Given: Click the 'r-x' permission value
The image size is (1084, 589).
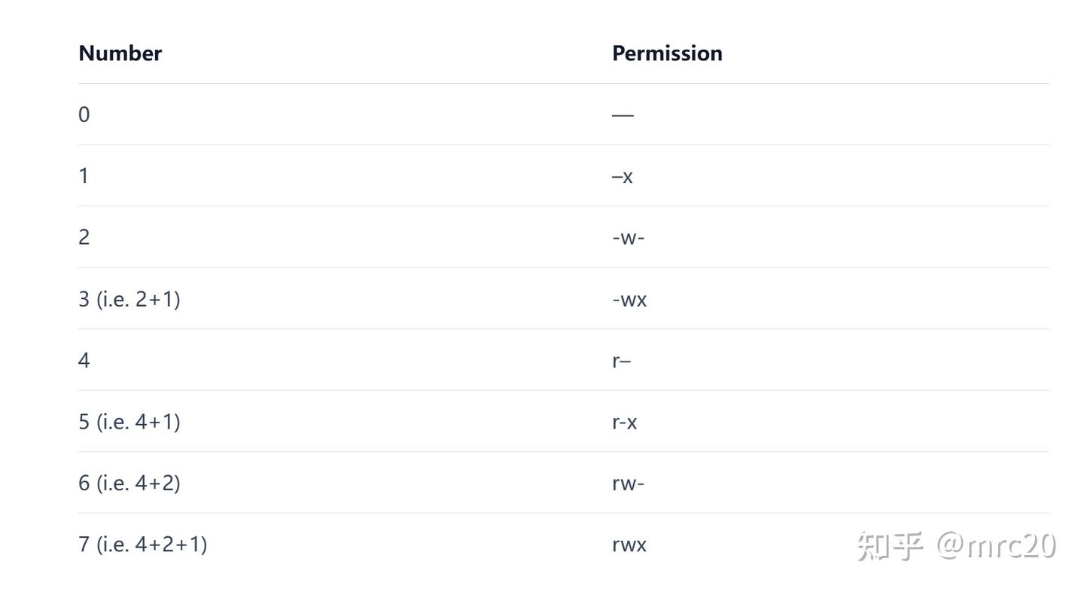Looking at the screenshot, I should click(625, 423).
